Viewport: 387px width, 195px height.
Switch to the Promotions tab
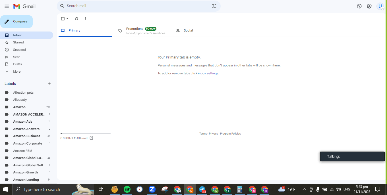142,31
